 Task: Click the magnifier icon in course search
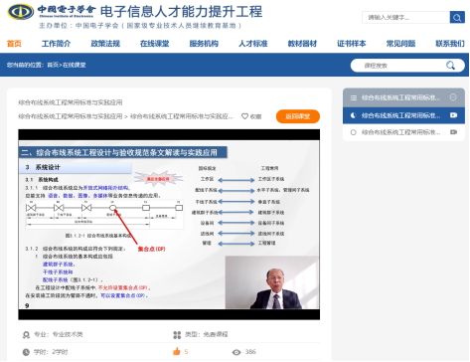(x=450, y=66)
